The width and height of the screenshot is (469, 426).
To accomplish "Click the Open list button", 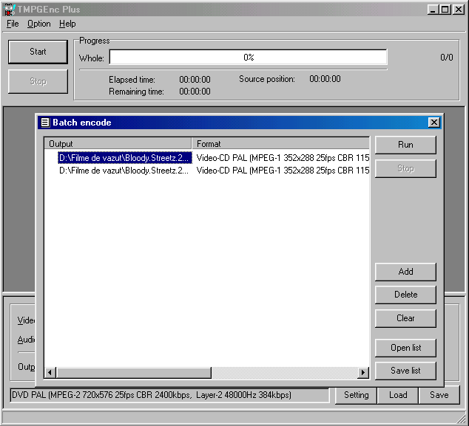I will point(405,348).
